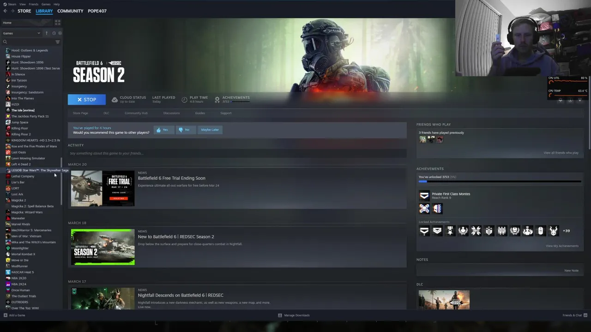Click the achievements unlocked progress bar

tap(500, 182)
